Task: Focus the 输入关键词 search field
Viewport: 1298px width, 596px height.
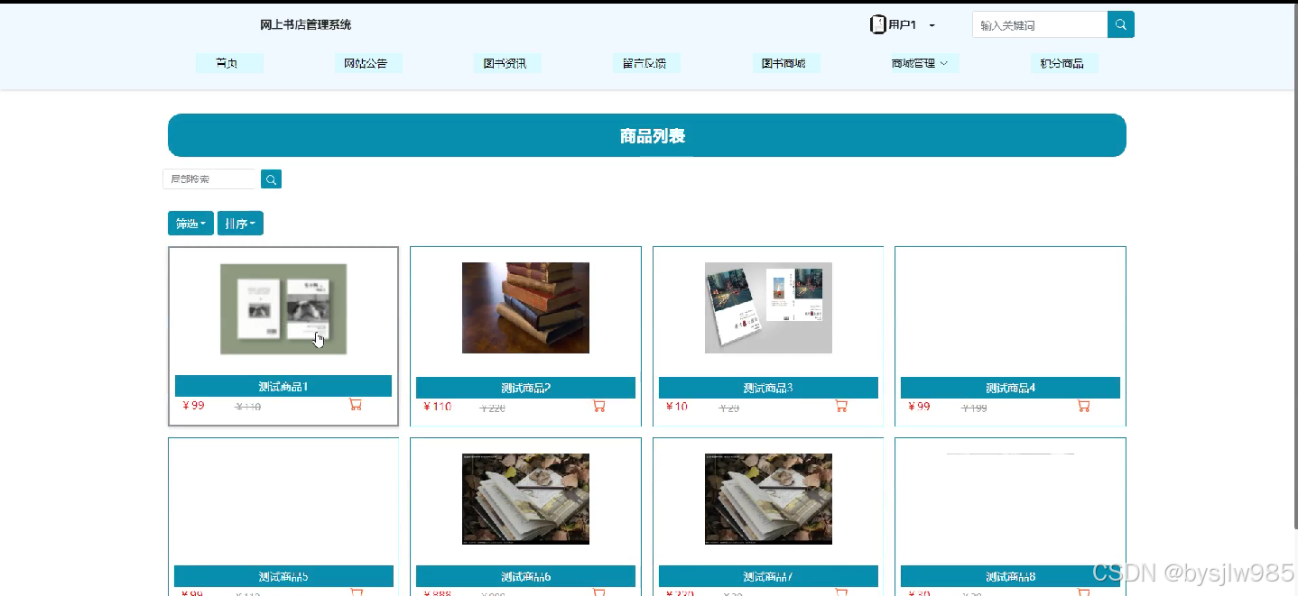Action: 1040,24
